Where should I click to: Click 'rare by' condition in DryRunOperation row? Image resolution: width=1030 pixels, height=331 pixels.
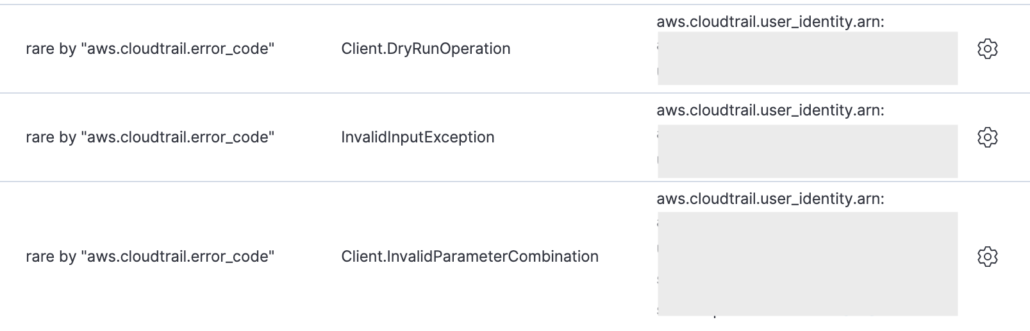pyautogui.click(x=150, y=49)
